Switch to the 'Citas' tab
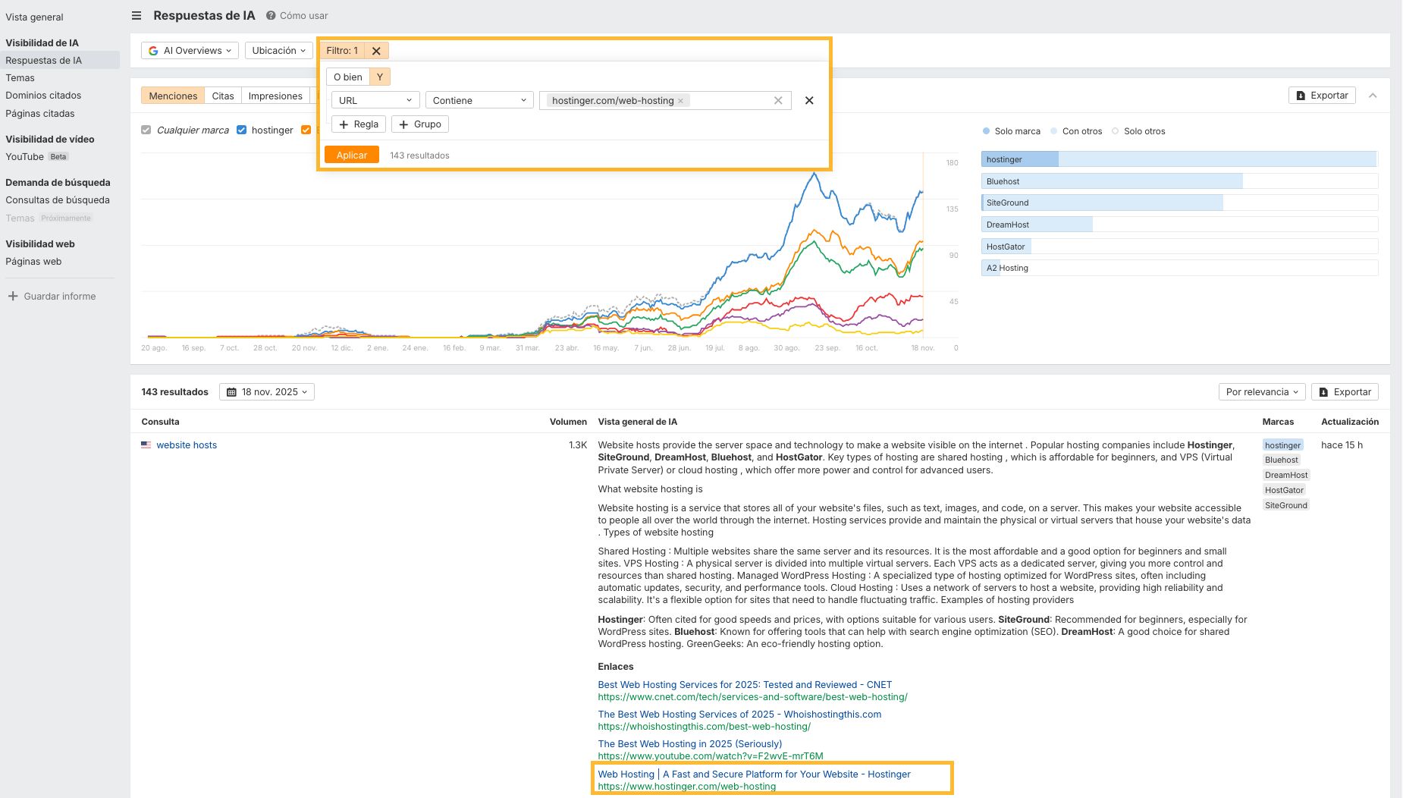 click(222, 96)
